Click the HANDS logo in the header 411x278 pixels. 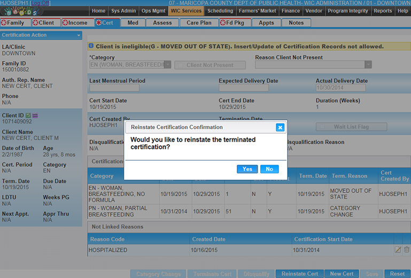coord(21,11)
